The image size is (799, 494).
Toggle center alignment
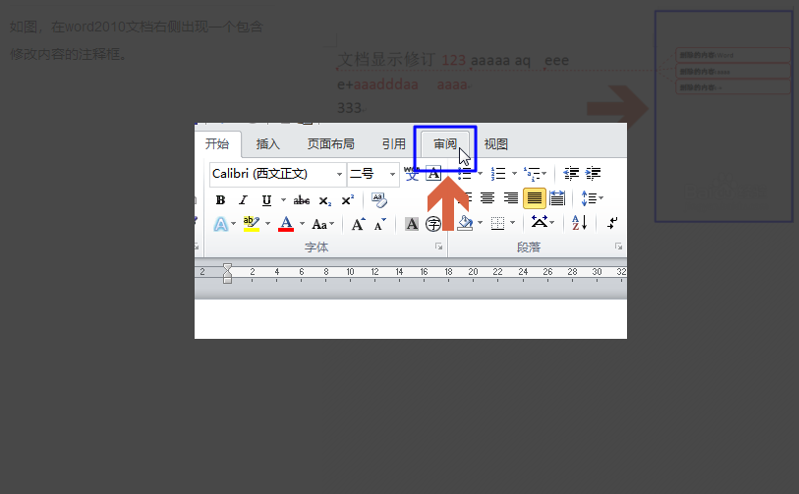click(x=487, y=198)
